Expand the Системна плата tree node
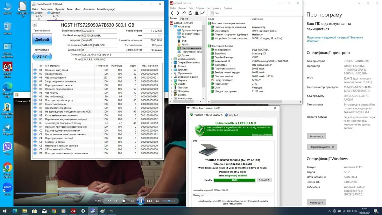 coord(172,59)
